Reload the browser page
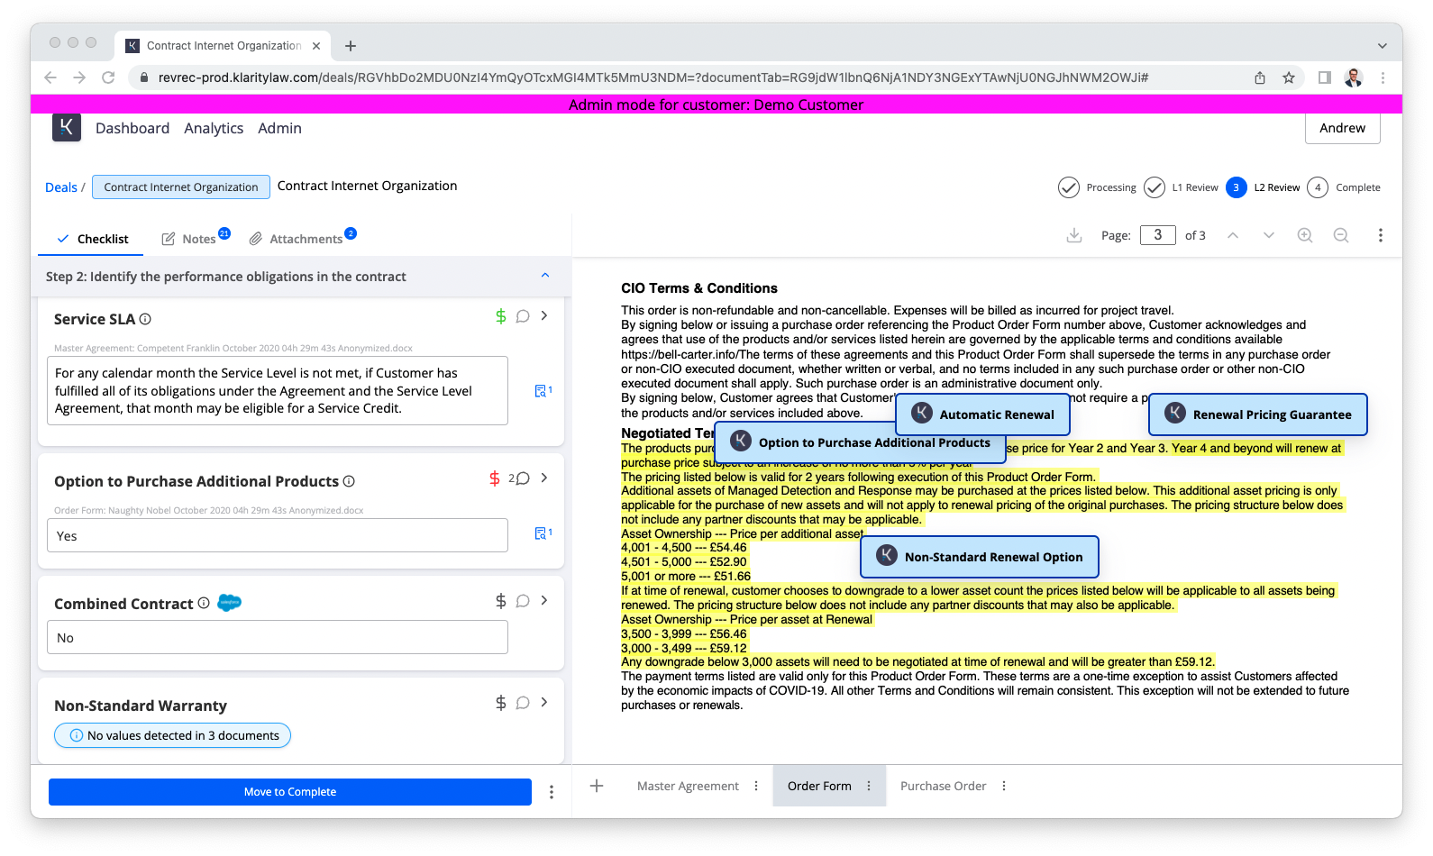This screenshot has width=1433, height=856. pos(108,77)
